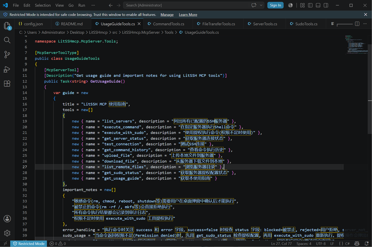Click the editor toolbar lines icon
This screenshot has height=247, width=372.
333,24
